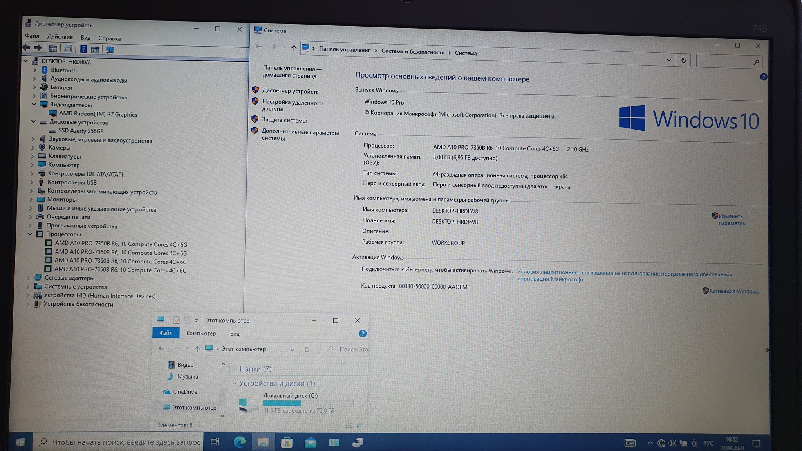Open Mail app from the taskbar
This screenshot has height=451, width=802.
point(310,442)
